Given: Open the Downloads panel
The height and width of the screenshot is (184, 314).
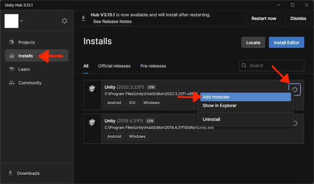Looking at the screenshot, I should click(x=28, y=173).
